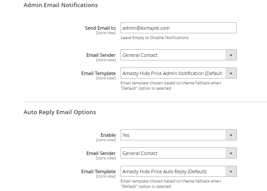Click arrow icon on Admin Notification template select
267x191 pixels.
pos(231,73)
